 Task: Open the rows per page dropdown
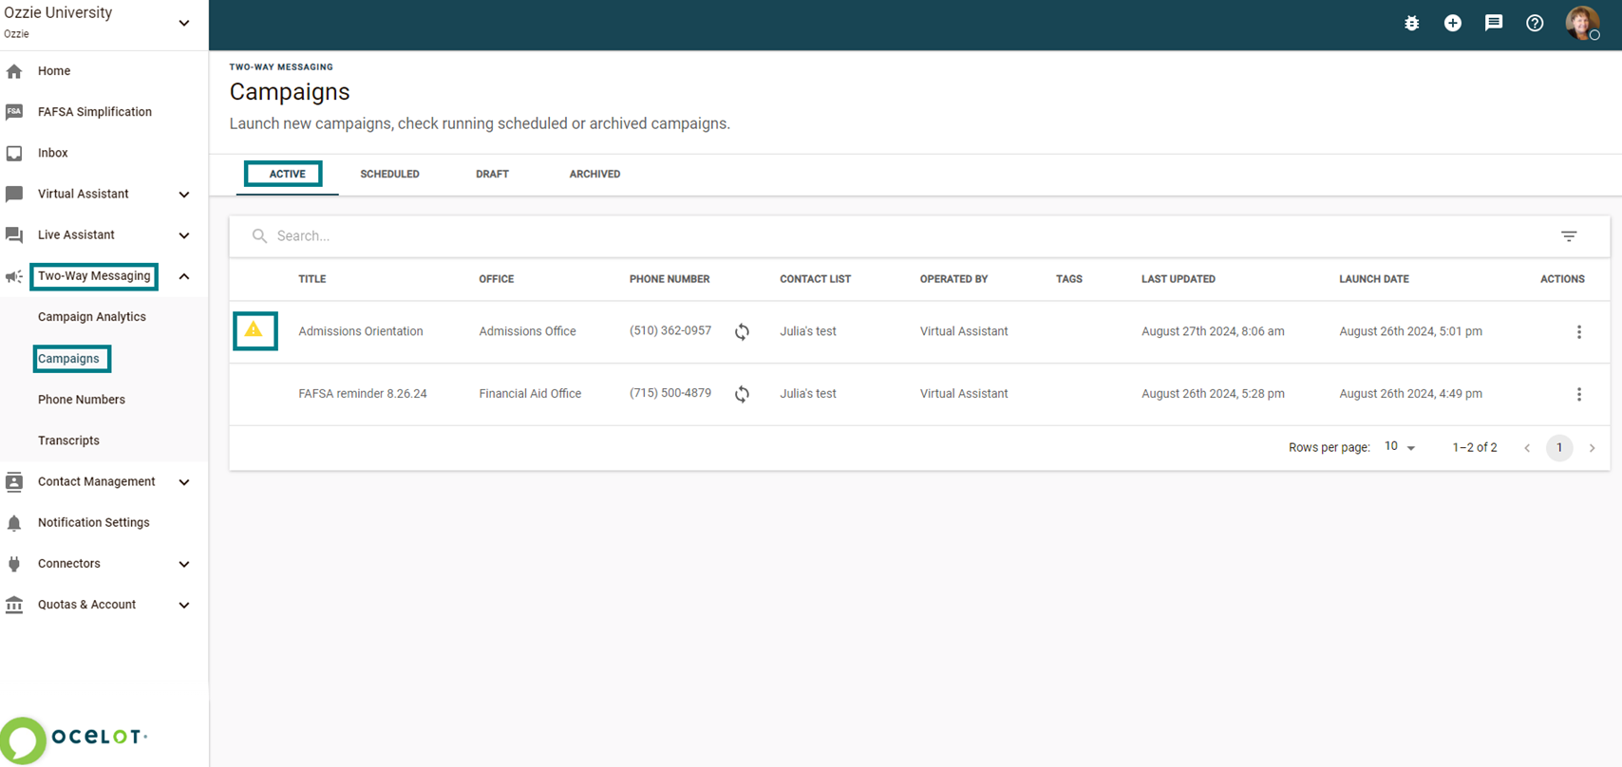tap(1400, 447)
